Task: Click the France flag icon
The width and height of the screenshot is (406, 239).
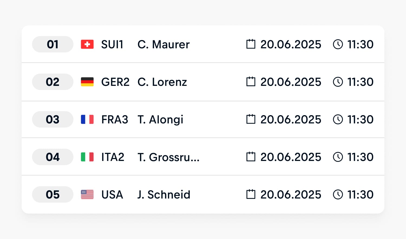Action: click(87, 119)
